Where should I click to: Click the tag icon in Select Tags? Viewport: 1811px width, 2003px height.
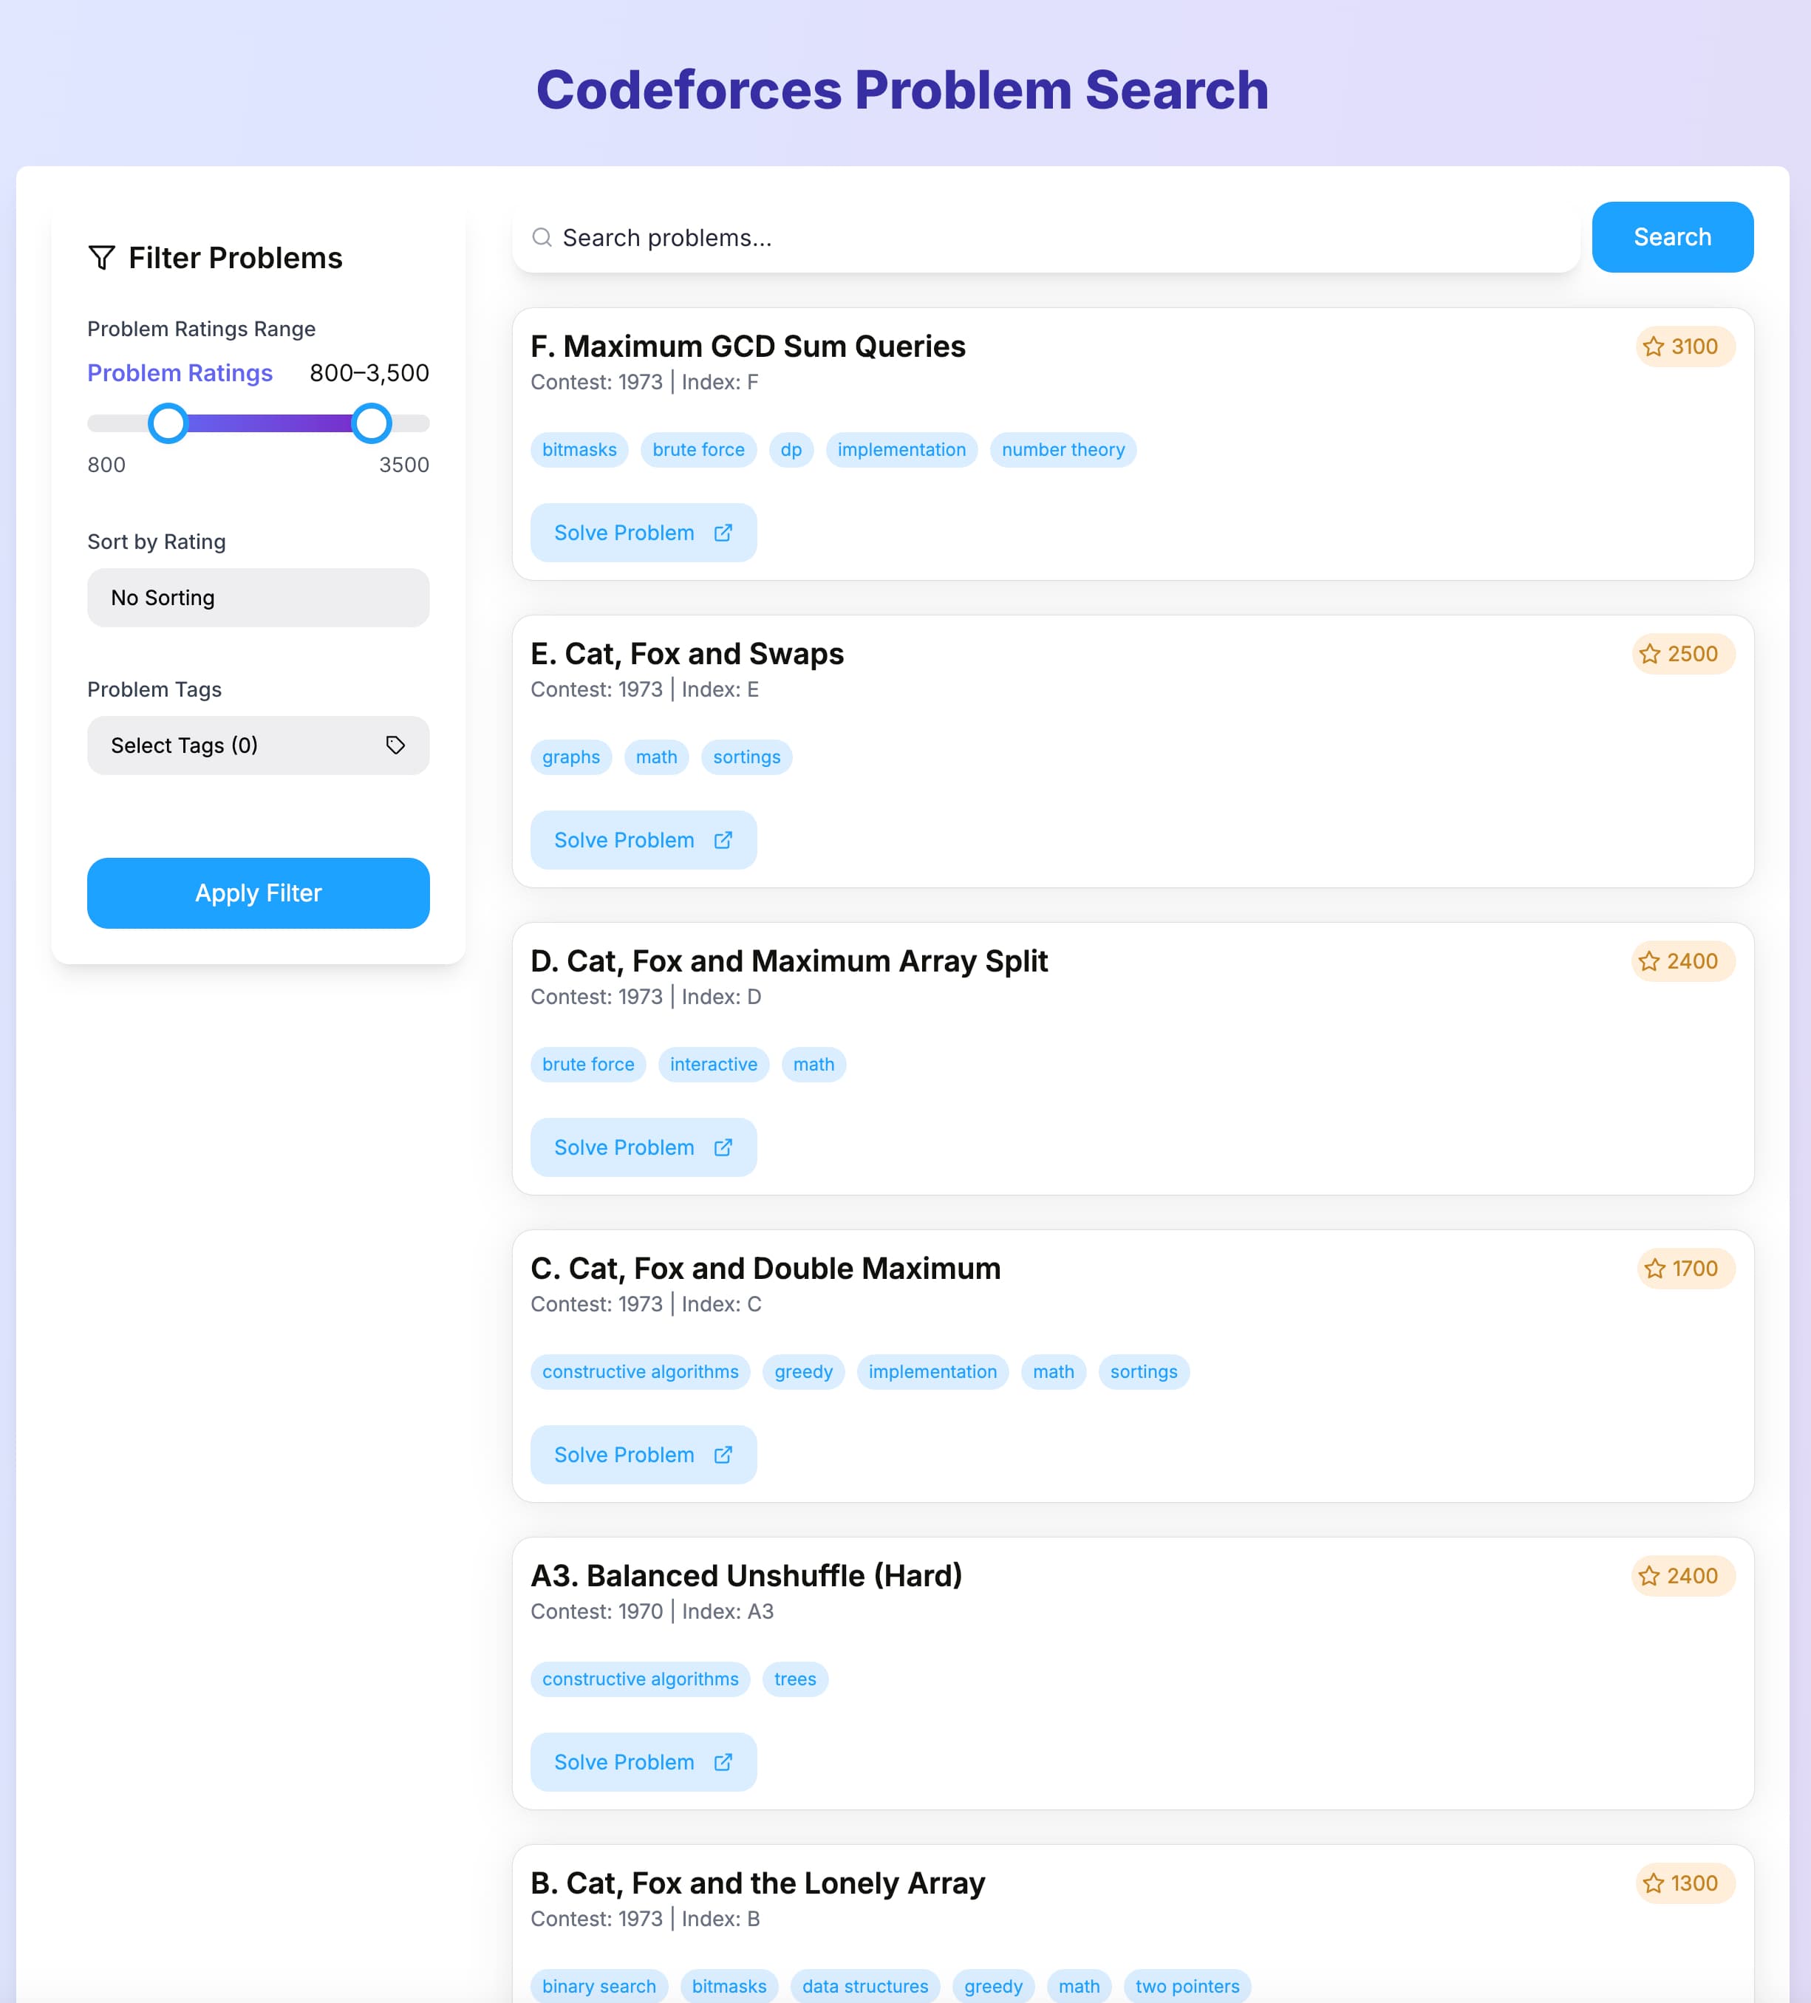click(x=395, y=745)
